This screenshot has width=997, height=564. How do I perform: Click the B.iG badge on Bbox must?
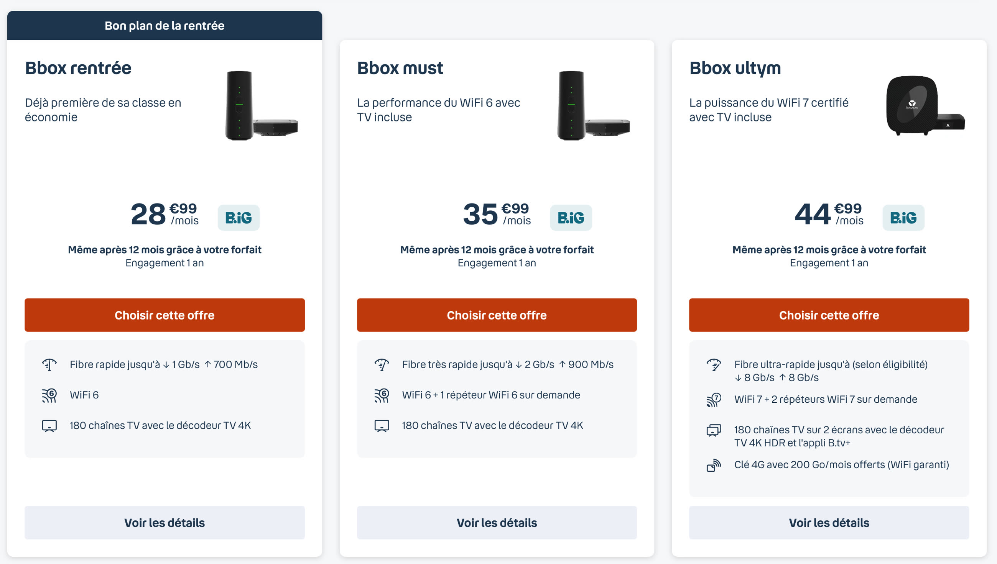(570, 217)
